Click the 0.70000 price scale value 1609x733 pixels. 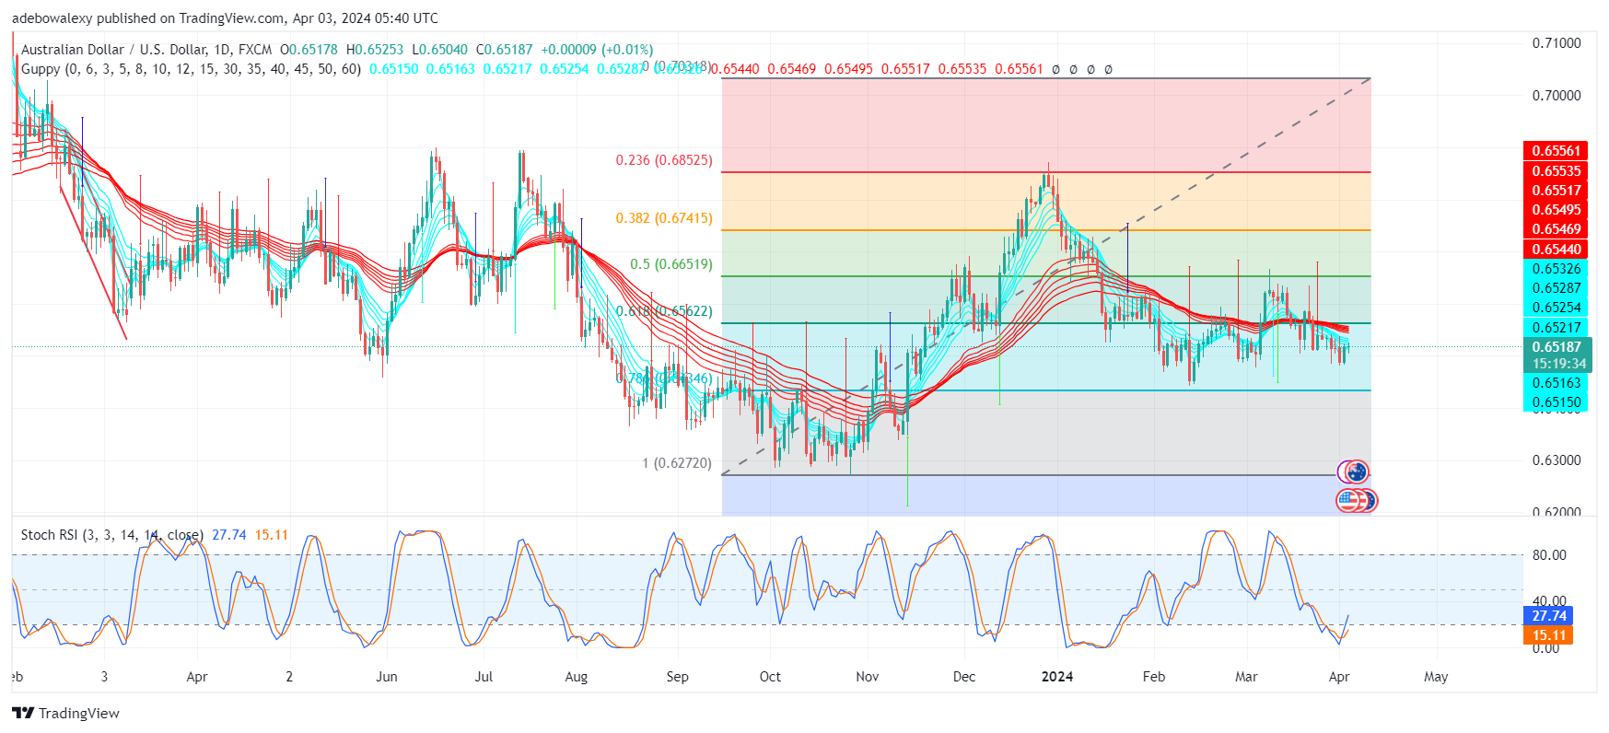tap(1557, 96)
